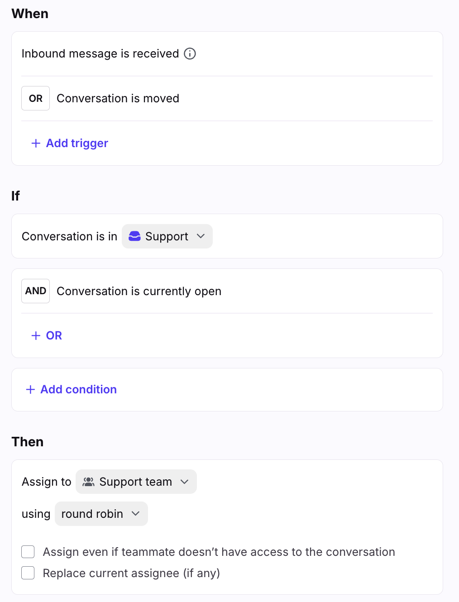The height and width of the screenshot is (602, 459).
Task: Click Add condition link
Action: pos(78,390)
